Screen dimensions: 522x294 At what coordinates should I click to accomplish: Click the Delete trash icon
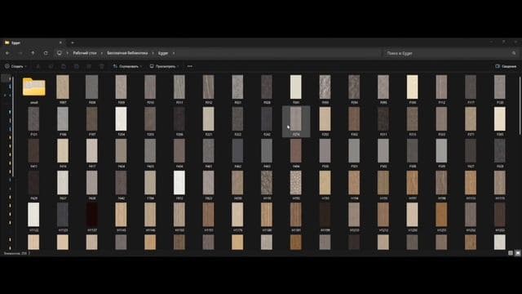click(x=101, y=66)
